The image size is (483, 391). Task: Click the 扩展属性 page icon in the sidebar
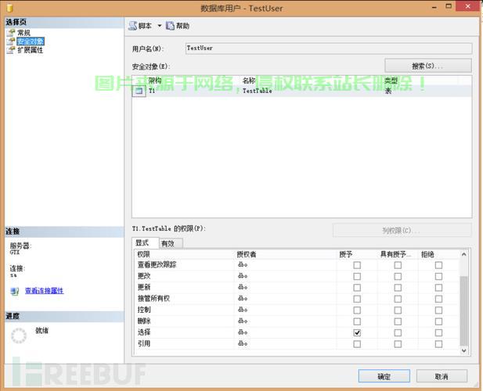[x=11, y=50]
